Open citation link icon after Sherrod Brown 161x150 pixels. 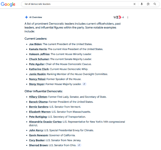click(x=79, y=145)
